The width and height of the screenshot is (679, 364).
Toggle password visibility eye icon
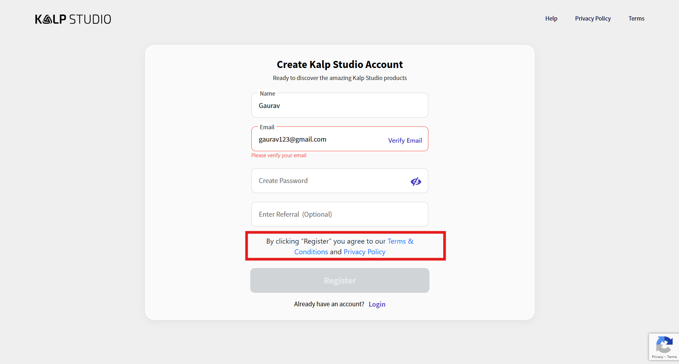(x=416, y=182)
